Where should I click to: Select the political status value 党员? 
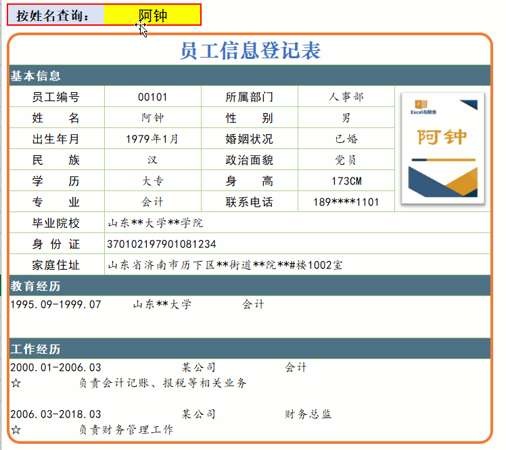(346, 160)
